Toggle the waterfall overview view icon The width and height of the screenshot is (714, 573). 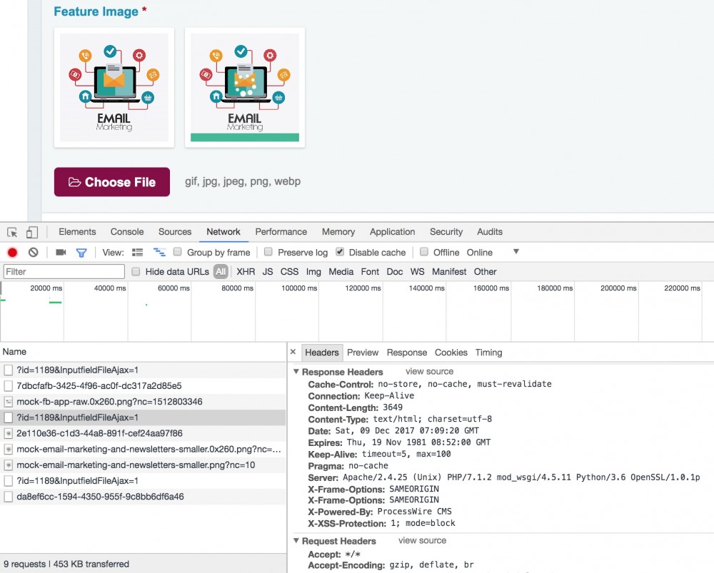click(x=159, y=253)
